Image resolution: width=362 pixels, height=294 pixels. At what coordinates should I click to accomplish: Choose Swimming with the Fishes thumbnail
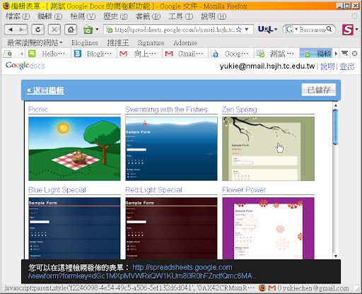pyautogui.click(x=171, y=149)
